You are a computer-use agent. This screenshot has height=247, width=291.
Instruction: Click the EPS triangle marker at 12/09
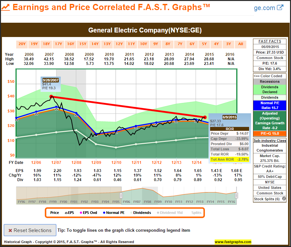pyautogui.click(x=96, y=135)
